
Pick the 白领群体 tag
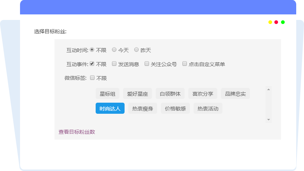pos(170,94)
